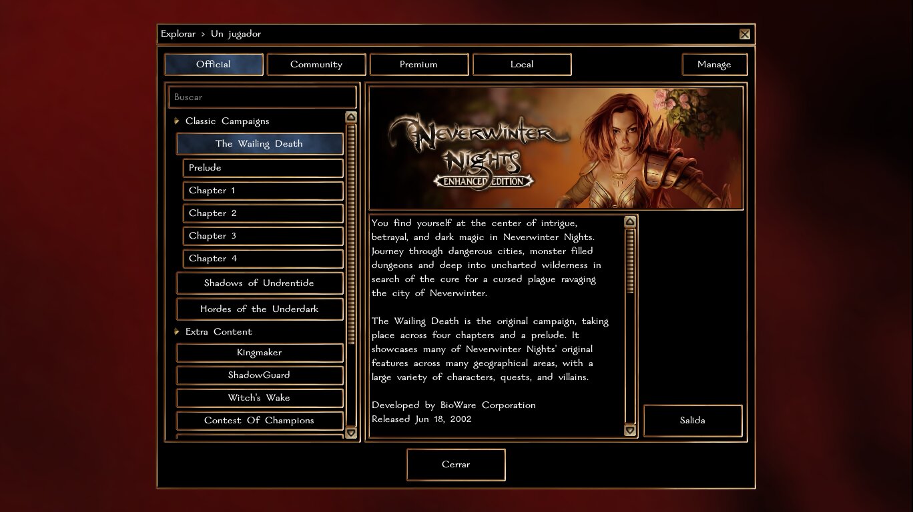Viewport: 913px width, 512px height.
Task: Click 'Developed by BioWare Corporation' text
Action: [x=454, y=405]
